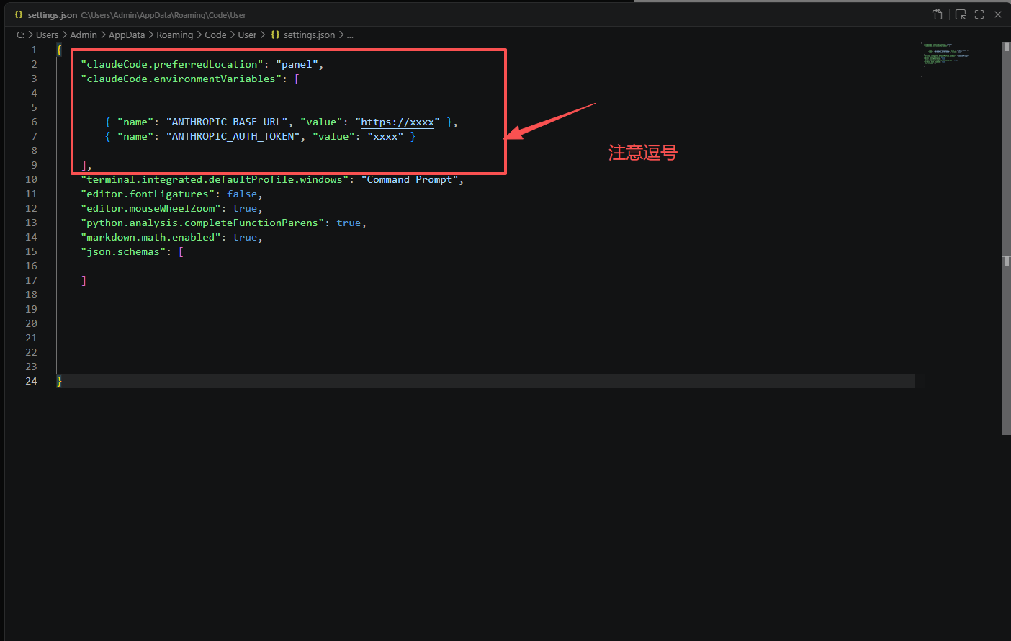Open the AppData breadcrumb

coord(127,35)
